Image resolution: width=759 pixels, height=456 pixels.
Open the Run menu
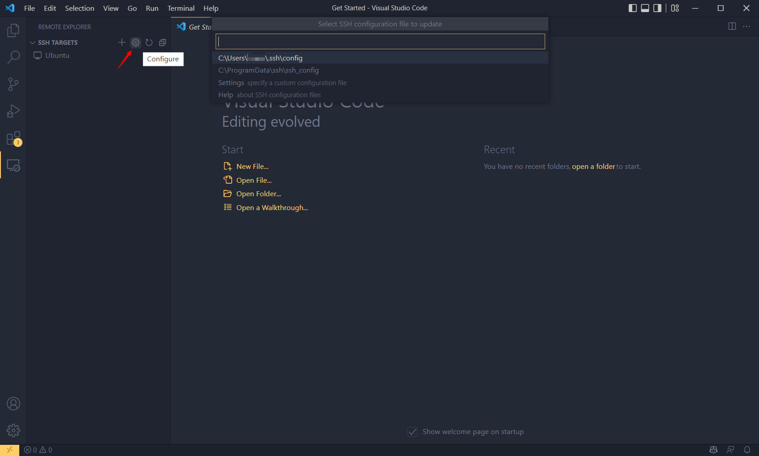pos(152,8)
